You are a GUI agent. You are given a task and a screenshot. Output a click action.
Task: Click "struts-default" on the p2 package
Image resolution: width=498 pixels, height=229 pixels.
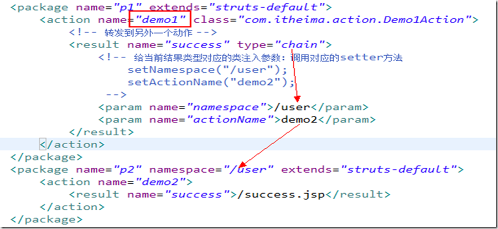click(x=399, y=169)
